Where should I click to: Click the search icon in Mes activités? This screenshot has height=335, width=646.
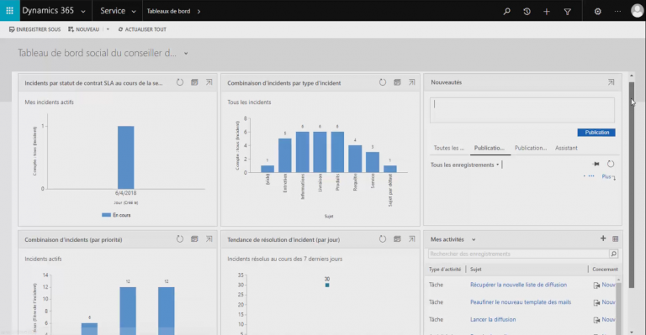[x=613, y=254]
